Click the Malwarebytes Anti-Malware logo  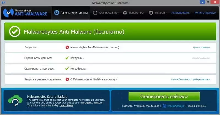pos(25,13)
